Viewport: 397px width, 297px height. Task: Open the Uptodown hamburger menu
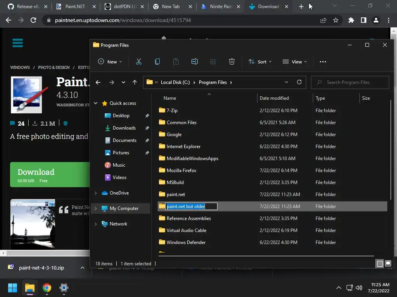click(x=17, y=43)
